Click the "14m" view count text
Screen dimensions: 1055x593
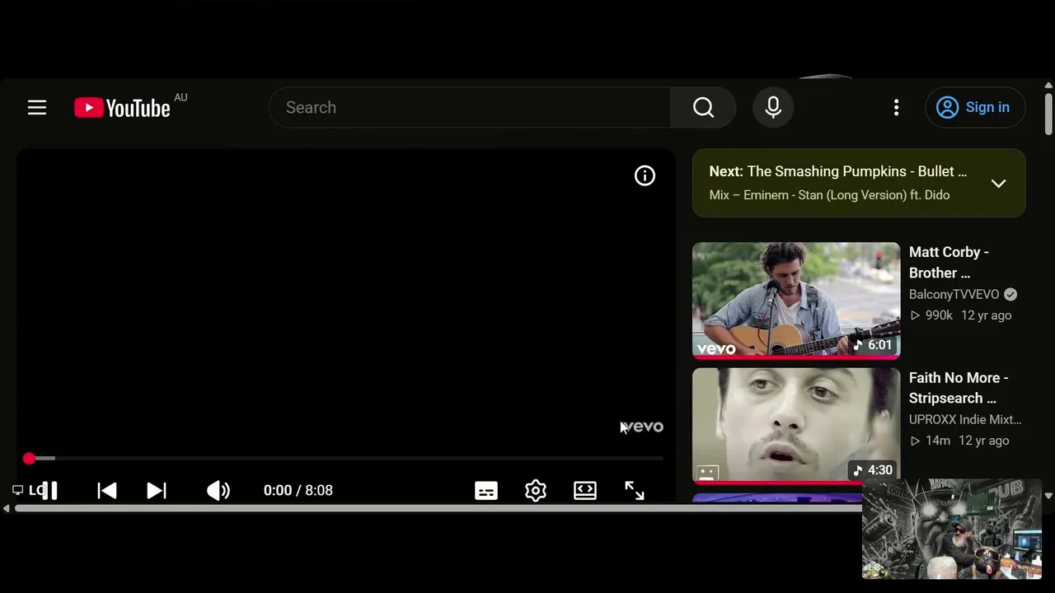938,441
